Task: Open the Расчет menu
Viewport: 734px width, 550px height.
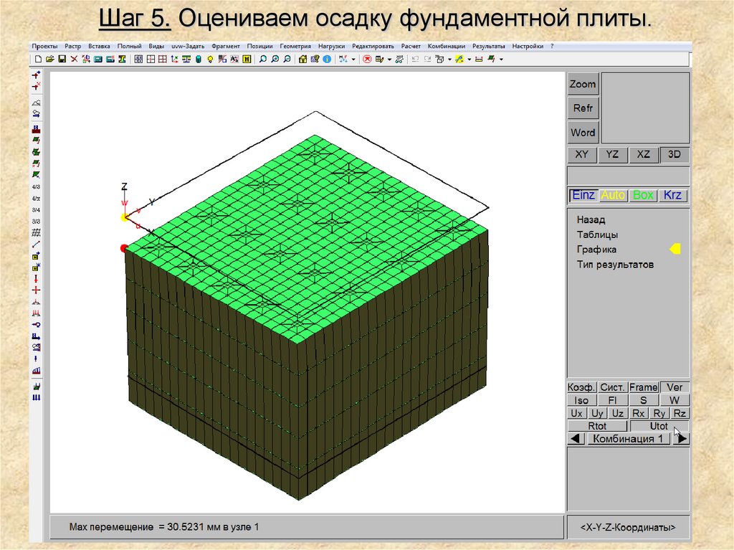Action: pos(411,46)
